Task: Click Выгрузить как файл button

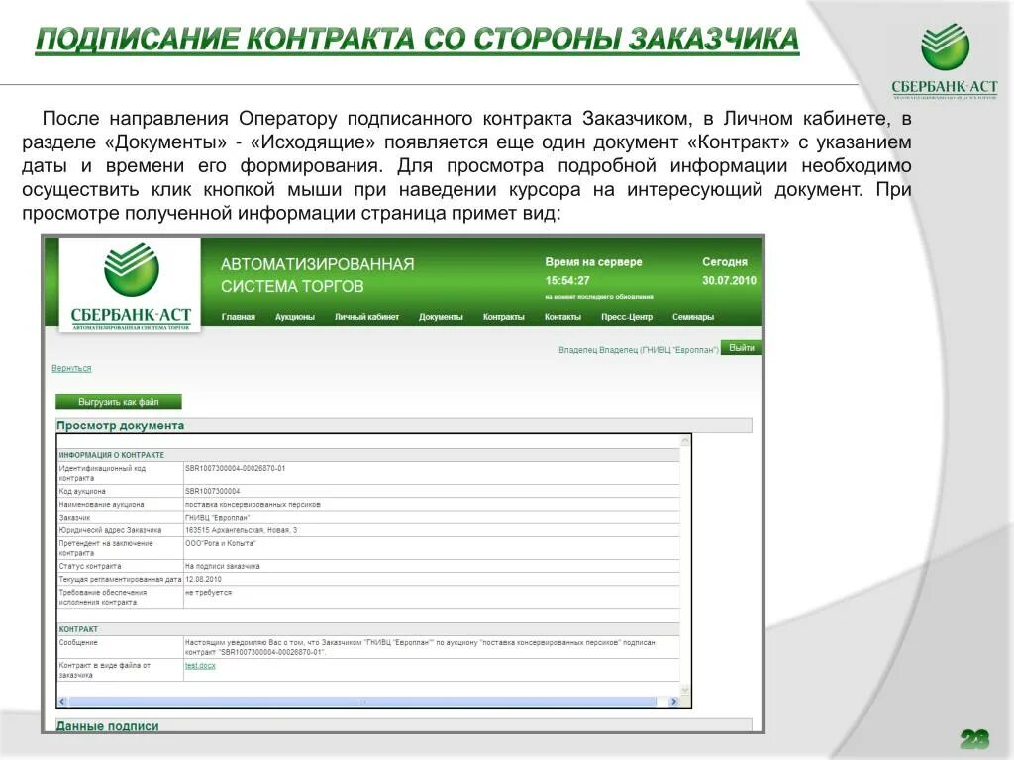Action: coord(119,402)
